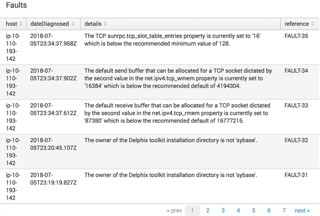Image resolution: width=320 pixels, height=216 pixels.
Task: Click the dateDiagnosed sort arrows icon
Action: coord(73,24)
